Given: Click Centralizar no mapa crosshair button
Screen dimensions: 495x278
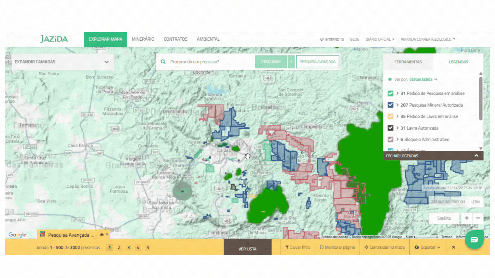Looking at the screenshot, I should (384, 247).
